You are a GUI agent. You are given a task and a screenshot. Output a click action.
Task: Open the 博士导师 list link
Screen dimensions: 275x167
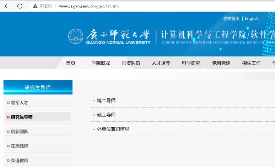point(106,100)
